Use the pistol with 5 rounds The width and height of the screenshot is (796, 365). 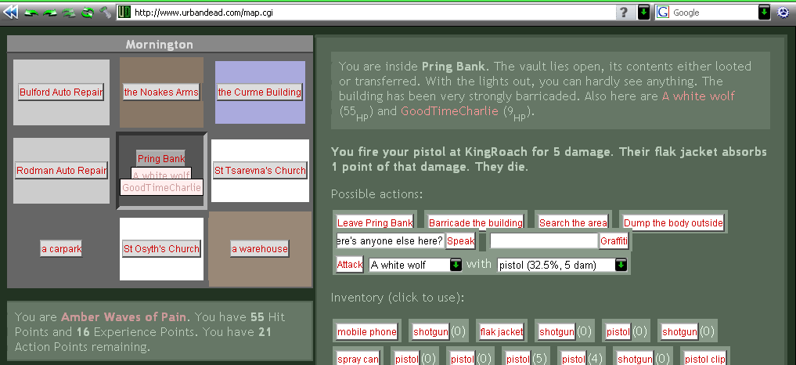(518, 359)
